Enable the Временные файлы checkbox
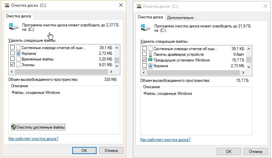 [12, 59]
